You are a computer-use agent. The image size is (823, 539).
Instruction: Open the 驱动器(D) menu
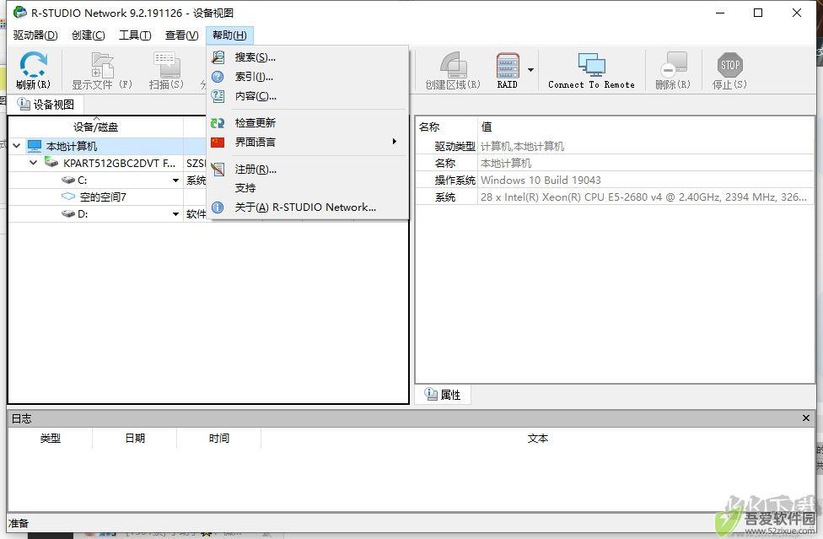(35, 35)
